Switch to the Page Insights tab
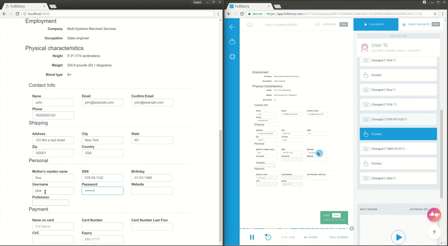This screenshot has width=448, height=246. pos(419,24)
